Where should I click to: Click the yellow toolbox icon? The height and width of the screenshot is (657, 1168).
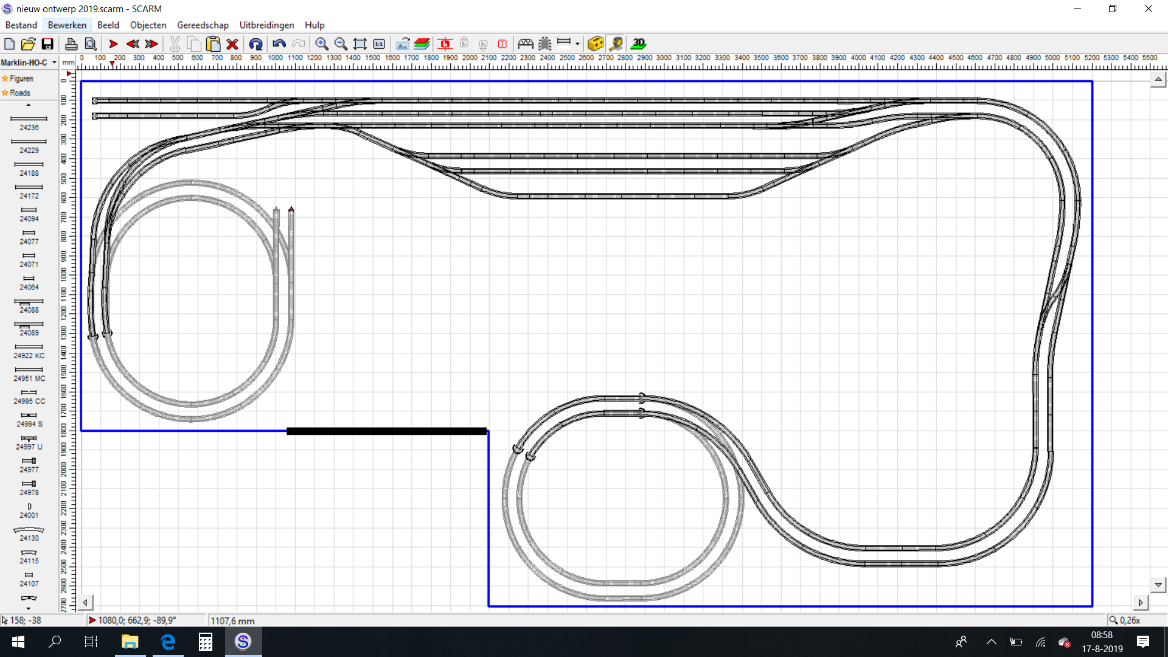(596, 44)
